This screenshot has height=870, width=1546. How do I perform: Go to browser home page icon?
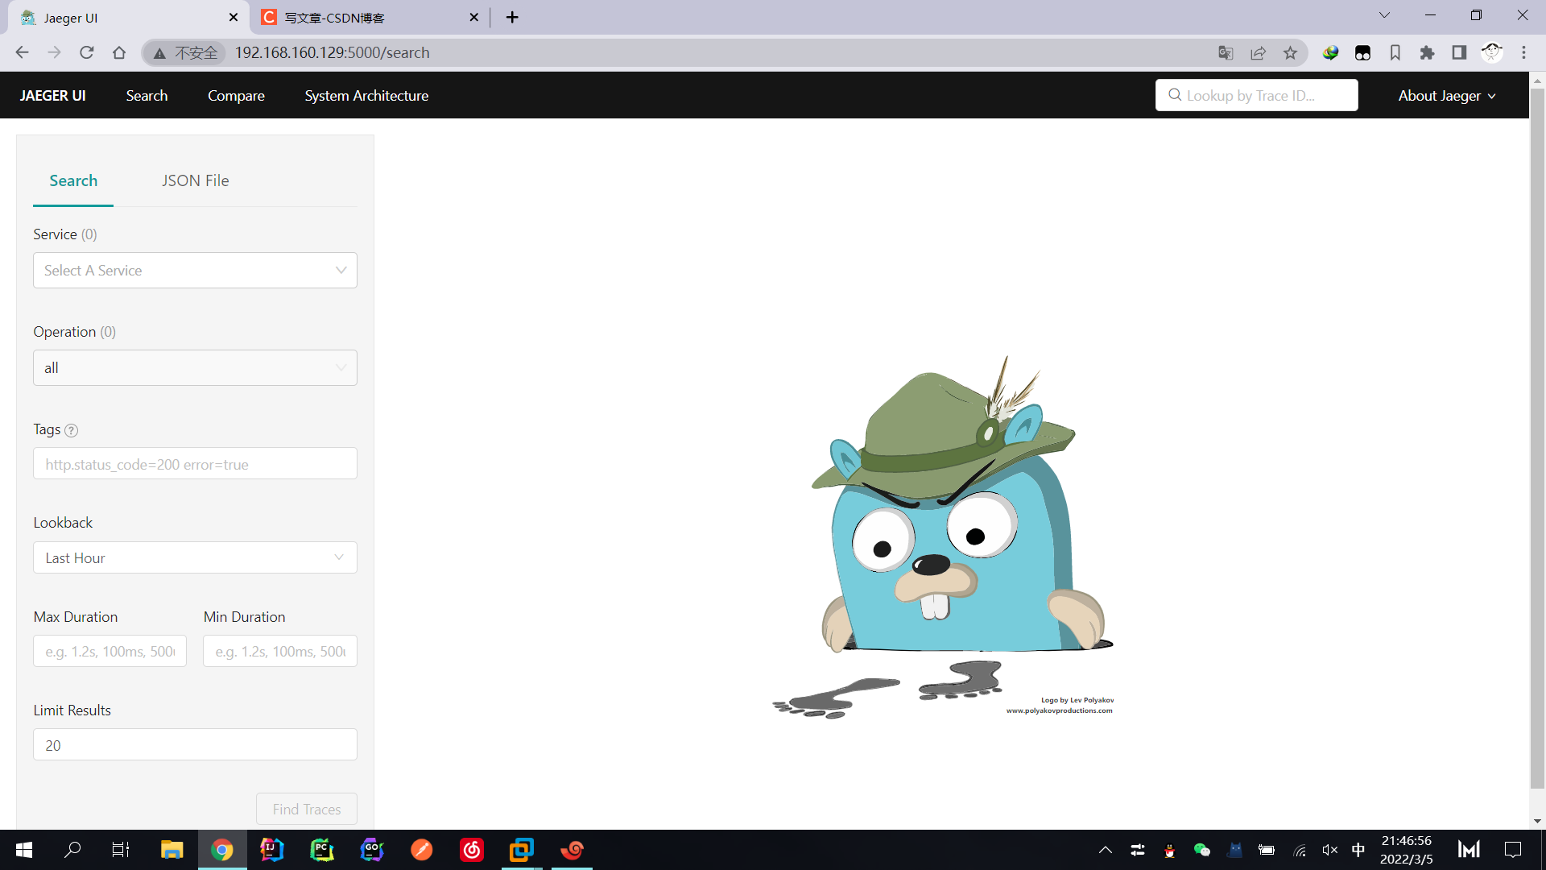click(119, 53)
